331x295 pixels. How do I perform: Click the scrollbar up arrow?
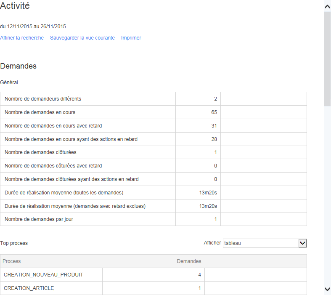[x=327, y=6]
